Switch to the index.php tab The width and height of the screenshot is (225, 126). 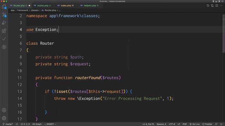click(x=67, y=6)
